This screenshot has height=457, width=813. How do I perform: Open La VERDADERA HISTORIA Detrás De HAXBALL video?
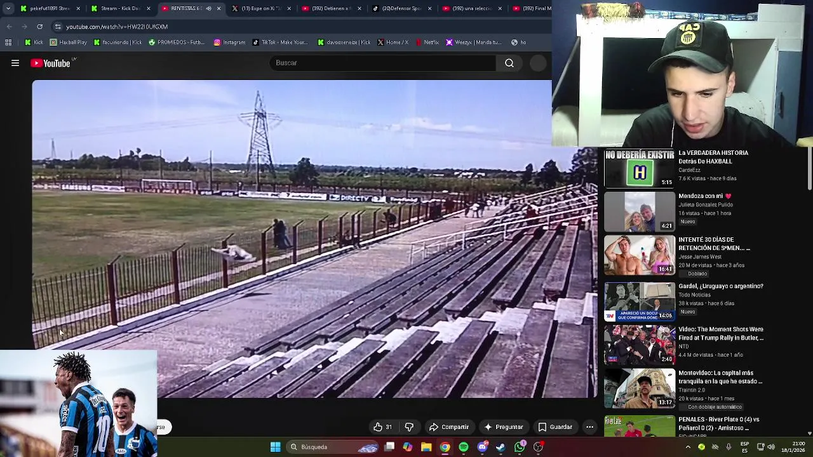[x=713, y=157]
